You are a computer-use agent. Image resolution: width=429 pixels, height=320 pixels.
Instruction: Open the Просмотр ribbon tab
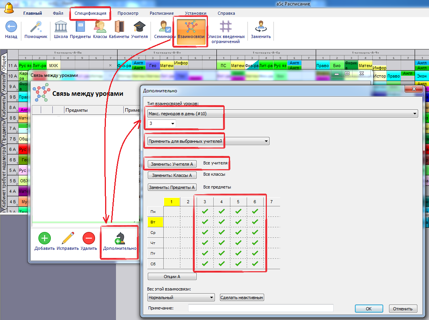pos(128,13)
